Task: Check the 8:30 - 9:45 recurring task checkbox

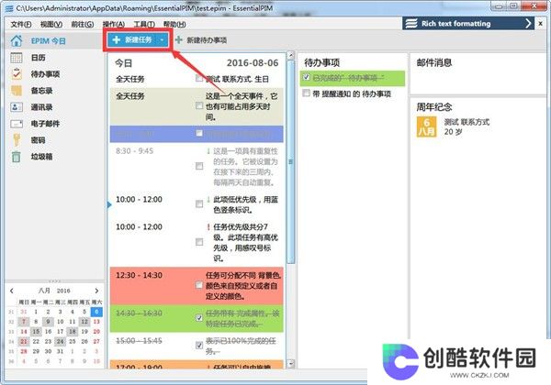Action: click(199, 166)
